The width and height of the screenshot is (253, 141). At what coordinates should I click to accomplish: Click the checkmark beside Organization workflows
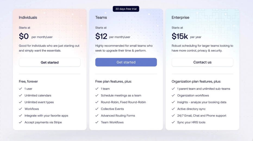pos(173,95)
